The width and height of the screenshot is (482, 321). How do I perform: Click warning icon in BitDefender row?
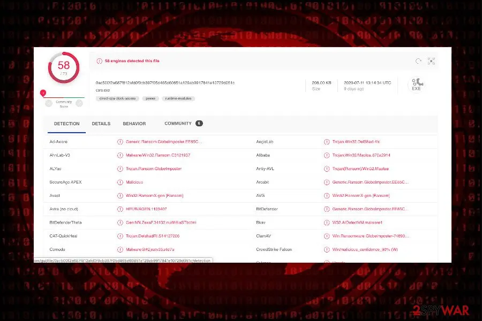click(x=327, y=209)
